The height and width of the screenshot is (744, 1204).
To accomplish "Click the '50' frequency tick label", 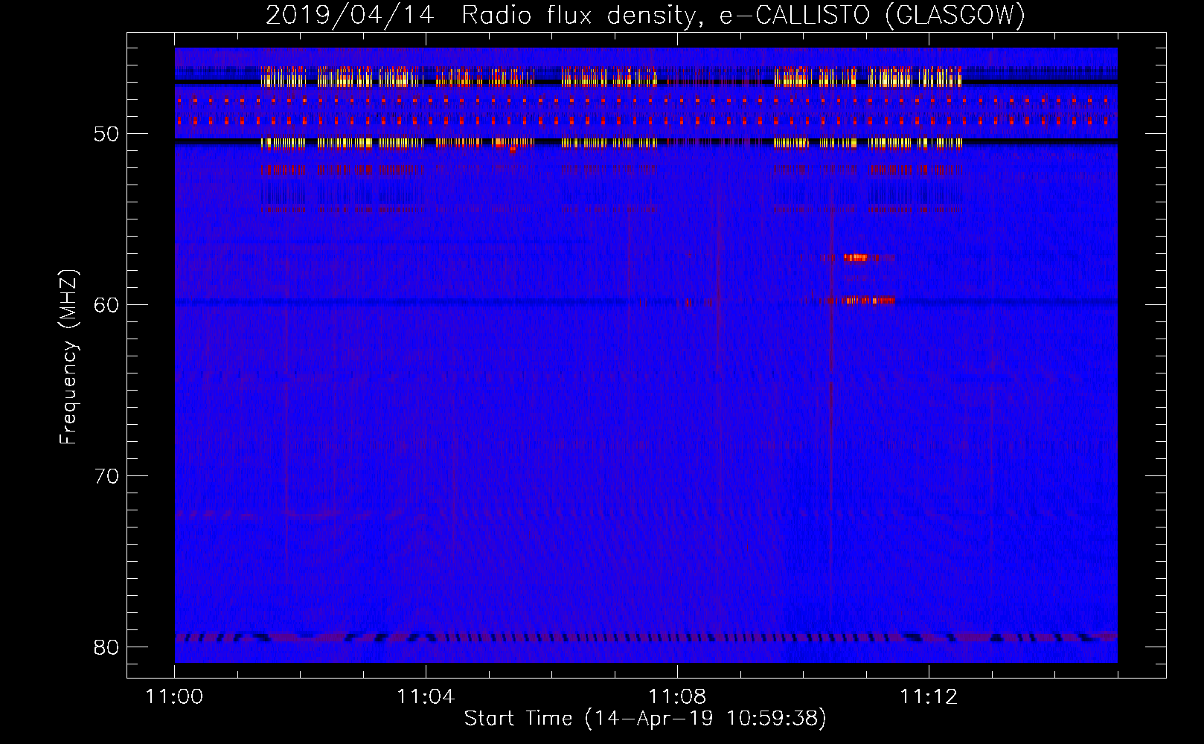I will click(106, 135).
